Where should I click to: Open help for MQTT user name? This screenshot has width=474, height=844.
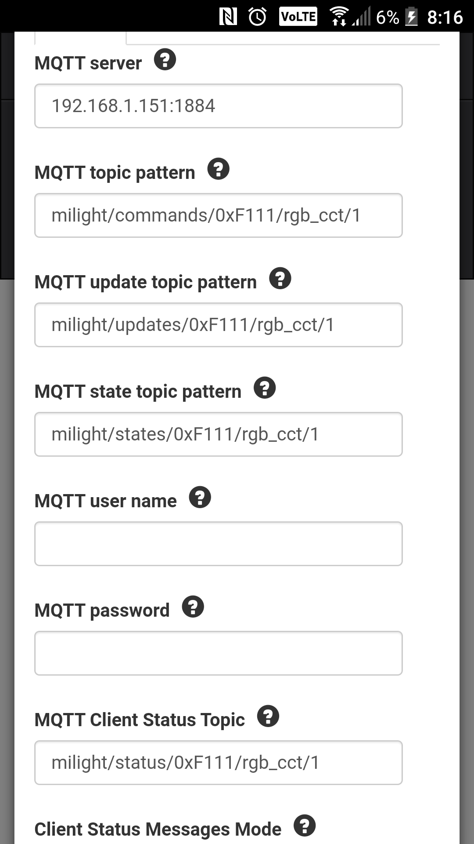[201, 497]
